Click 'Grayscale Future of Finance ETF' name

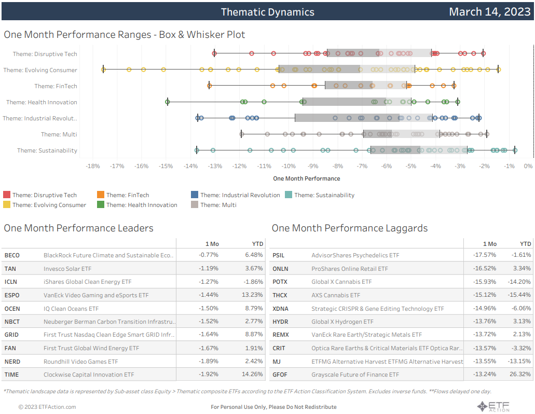[355, 375]
